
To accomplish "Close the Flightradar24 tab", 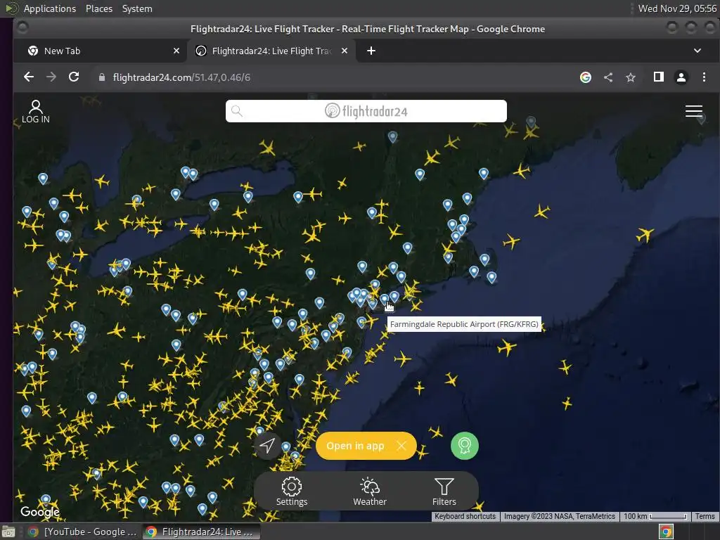I will tap(345, 51).
